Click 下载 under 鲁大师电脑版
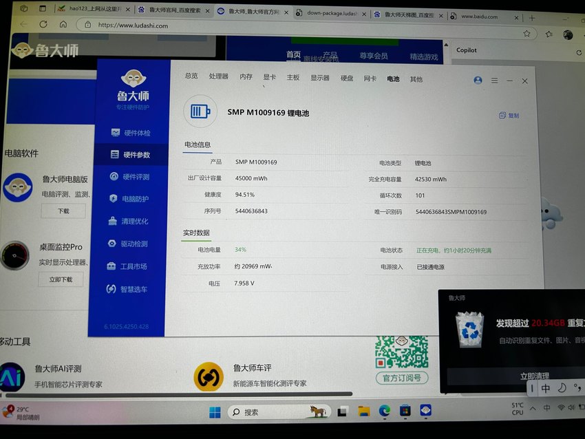This screenshot has width=585, height=439. click(x=63, y=211)
